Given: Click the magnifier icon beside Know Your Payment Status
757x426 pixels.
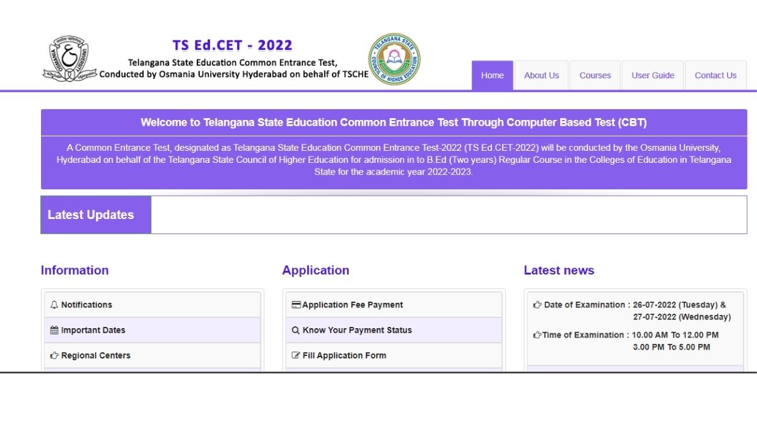Looking at the screenshot, I should (296, 330).
